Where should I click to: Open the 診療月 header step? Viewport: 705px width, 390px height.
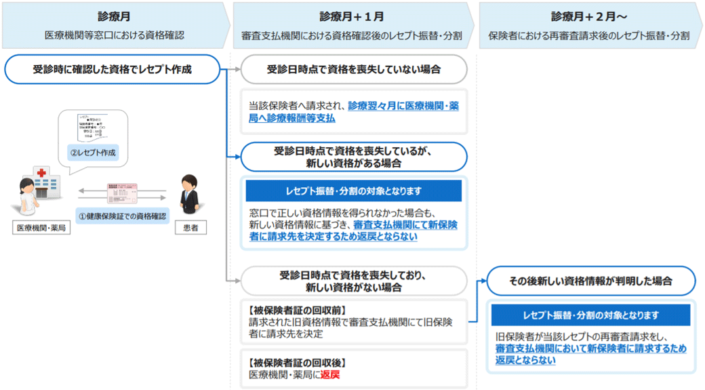(x=114, y=26)
